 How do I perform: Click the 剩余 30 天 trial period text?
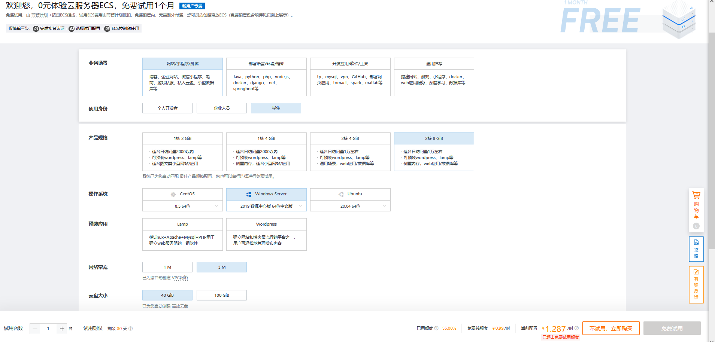pyautogui.click(x=117, y=329)
